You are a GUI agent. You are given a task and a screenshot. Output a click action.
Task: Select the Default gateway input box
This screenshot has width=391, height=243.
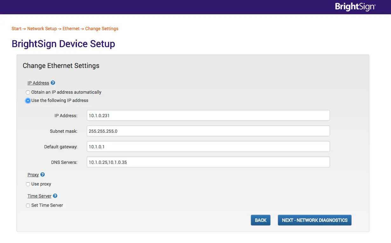(208, 146)
